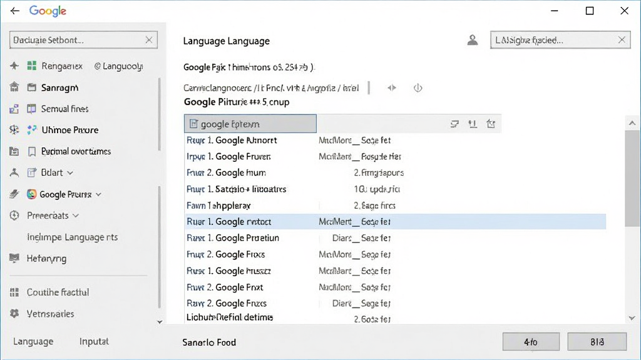Click the clock icon beside Preeriaats
Image resolution: width=641 pixels, height=360 pixels.
point(14,216)
